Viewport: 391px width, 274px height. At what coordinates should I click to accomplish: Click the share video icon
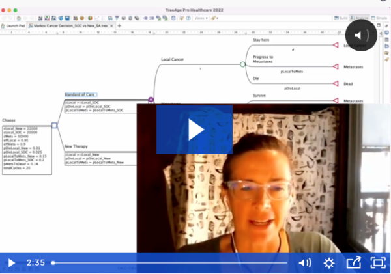[x=353, y=263]
